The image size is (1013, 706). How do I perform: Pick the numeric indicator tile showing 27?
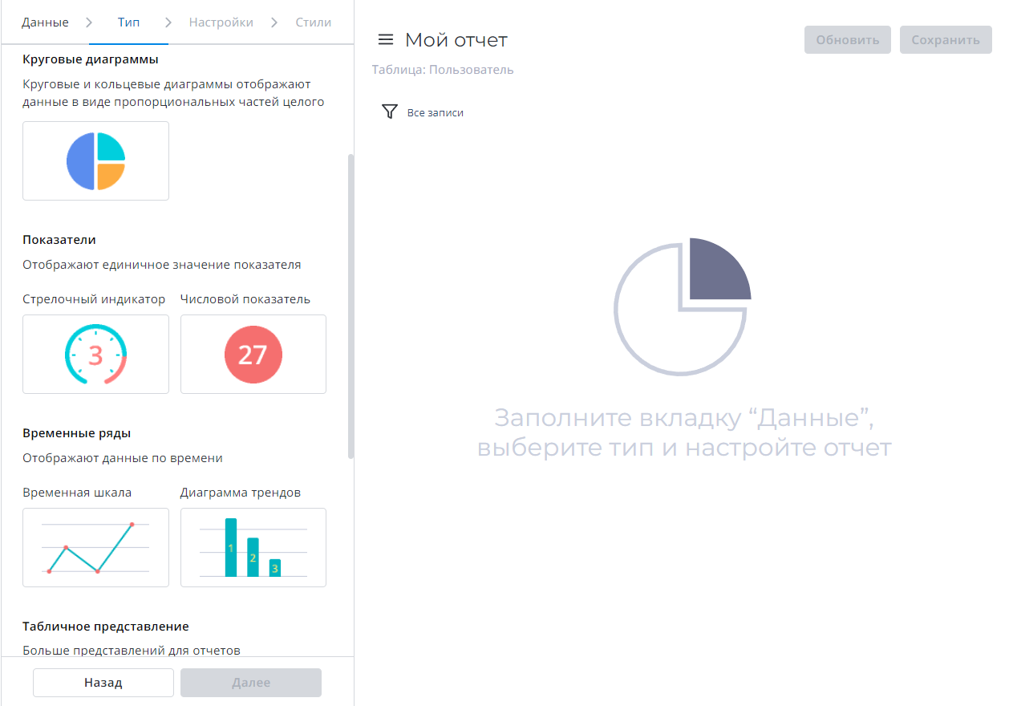[x=253, y=354]
